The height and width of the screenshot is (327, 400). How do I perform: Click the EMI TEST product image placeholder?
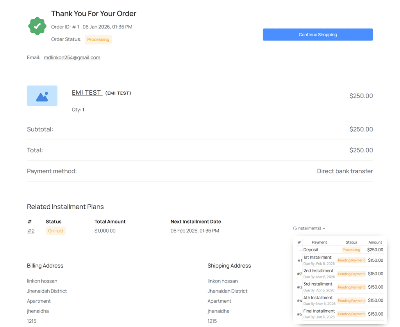42,96
